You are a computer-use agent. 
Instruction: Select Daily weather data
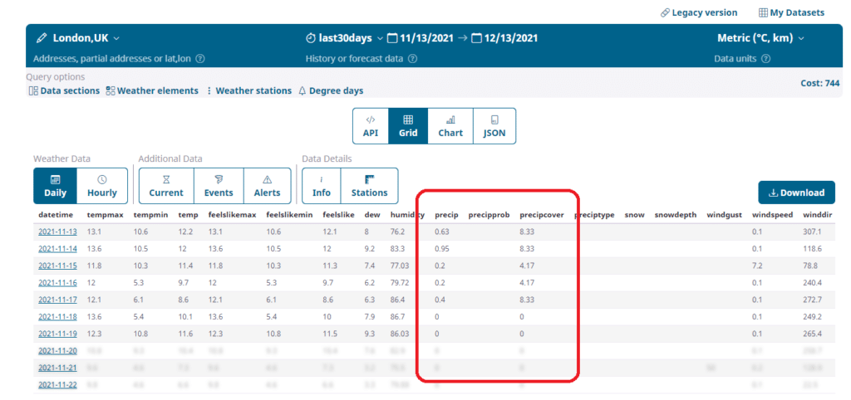click(55, 186)
